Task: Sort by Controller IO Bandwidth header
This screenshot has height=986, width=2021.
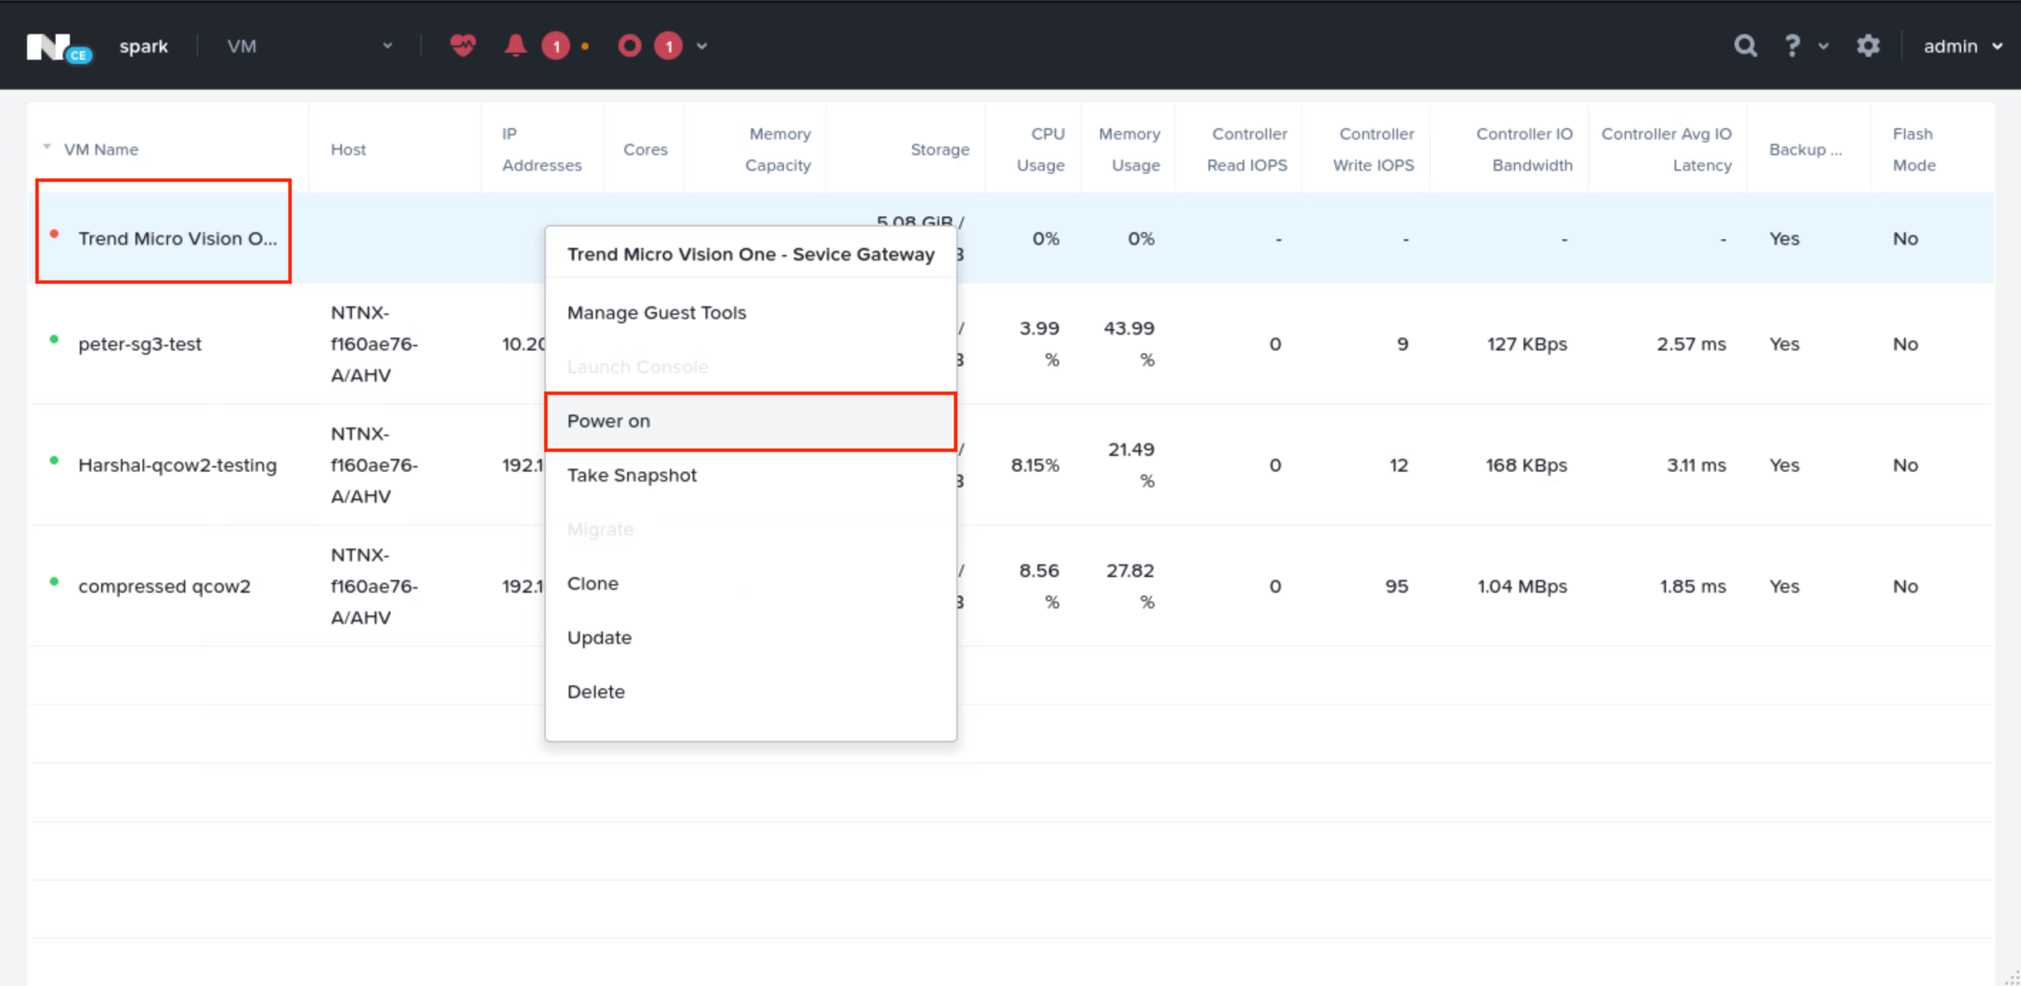Action: tap(1524, 149)
